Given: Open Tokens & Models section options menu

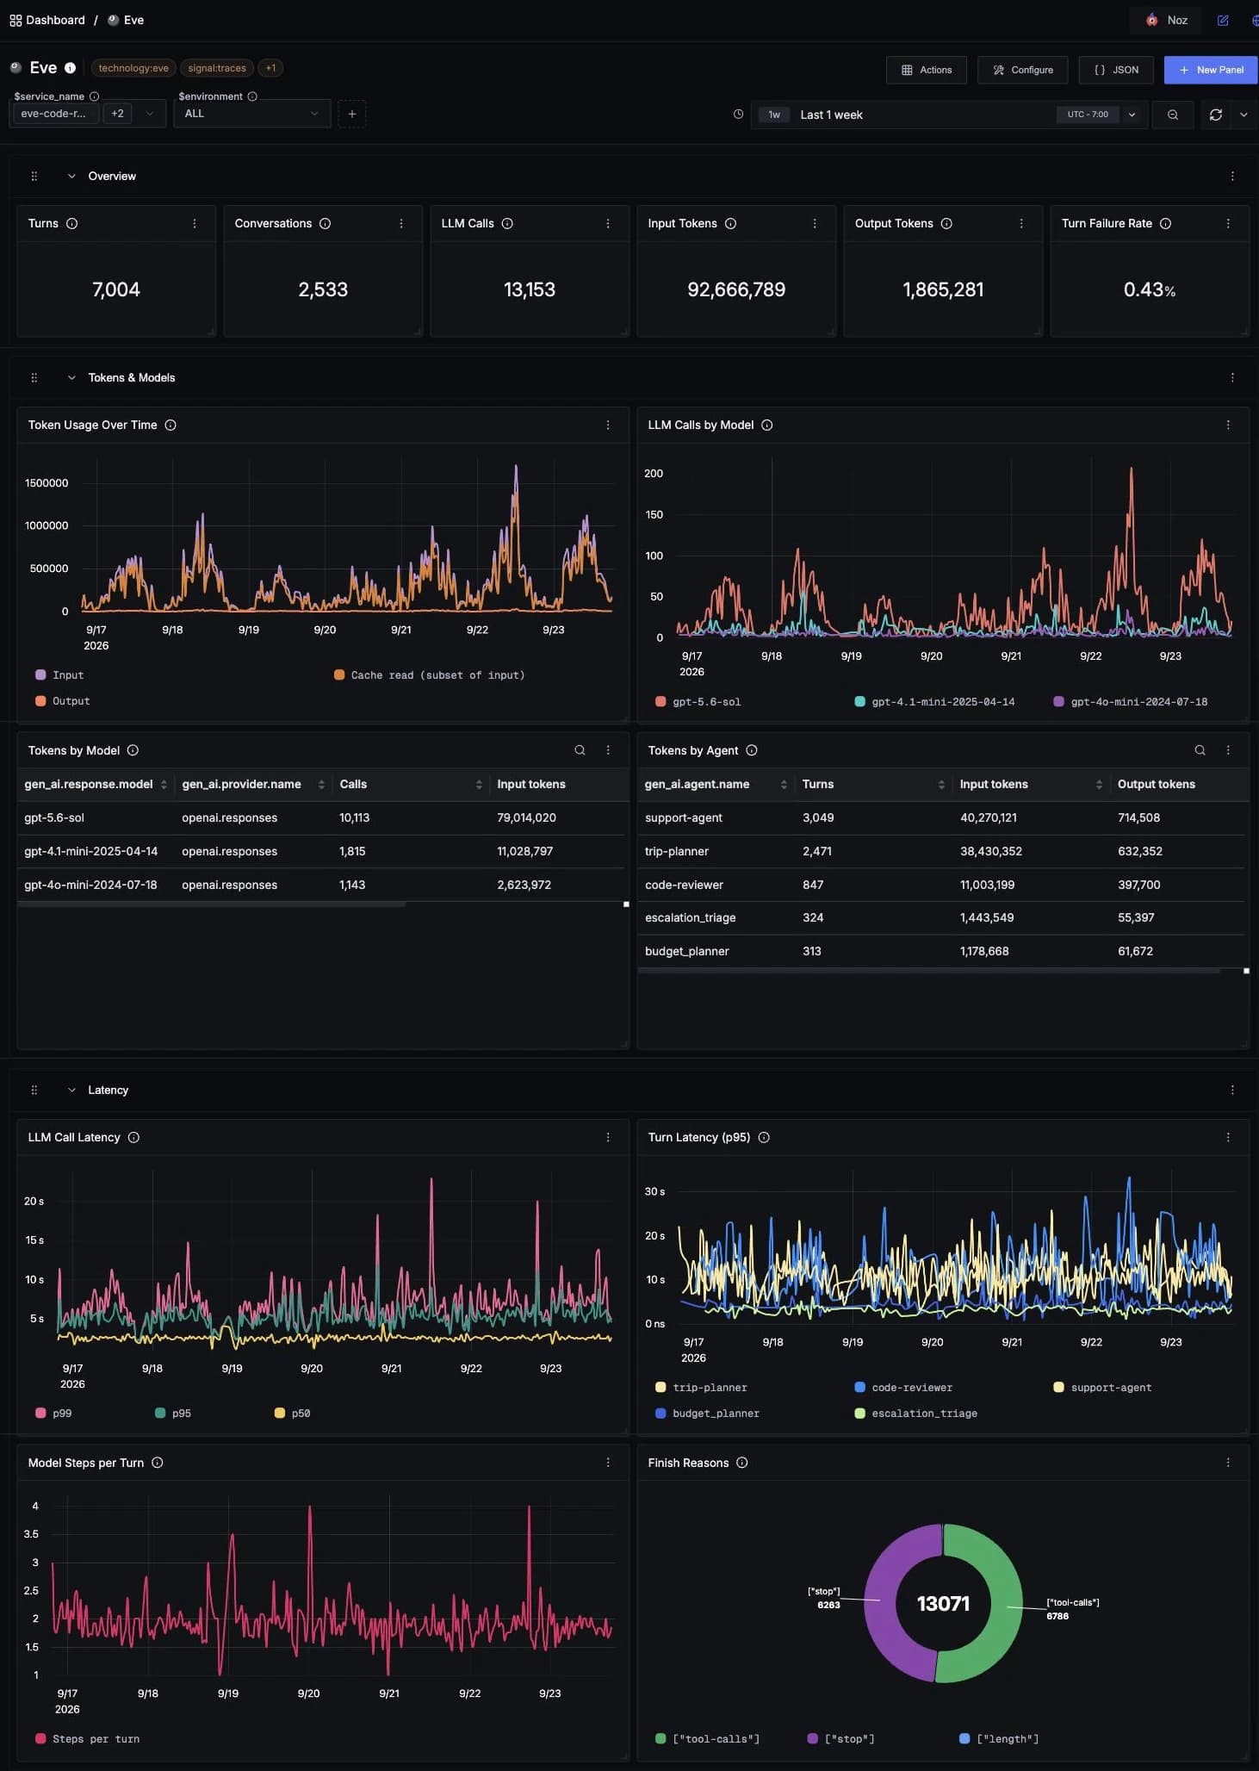Looking at the screenshot, I should click(x=1232, y=377).
